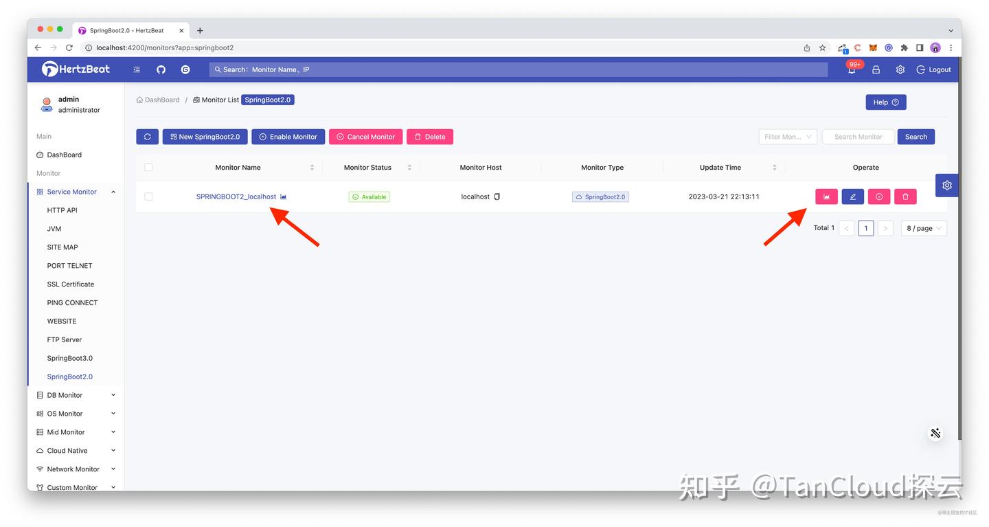Viewport: 989px width, 527px height.
Task: Copy the localhost host icon
Action: 497,197
